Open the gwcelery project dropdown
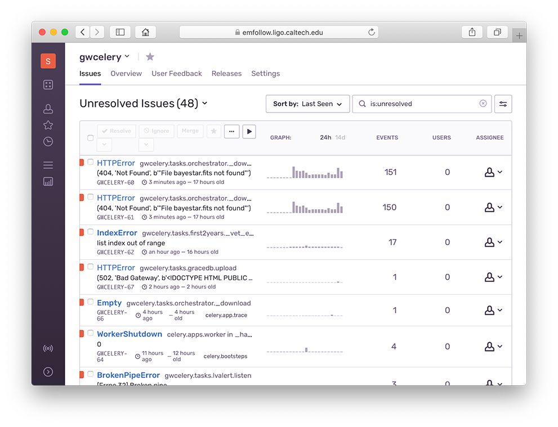Image resolution: width=558 pixels, height=427 pixels. (x=104, y=57)
